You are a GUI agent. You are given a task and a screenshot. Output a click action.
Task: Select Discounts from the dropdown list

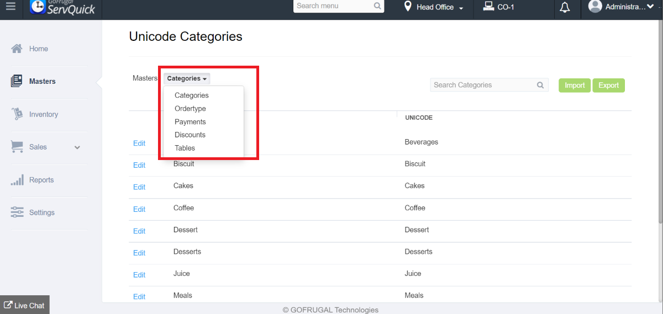[190, 135]
